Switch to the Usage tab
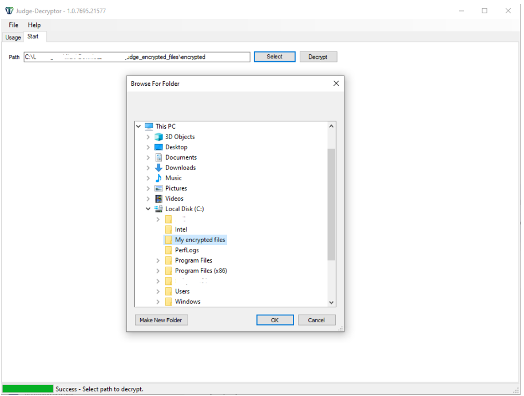The height and width of the screenshot is (396, 524). (x=13, y=37)
